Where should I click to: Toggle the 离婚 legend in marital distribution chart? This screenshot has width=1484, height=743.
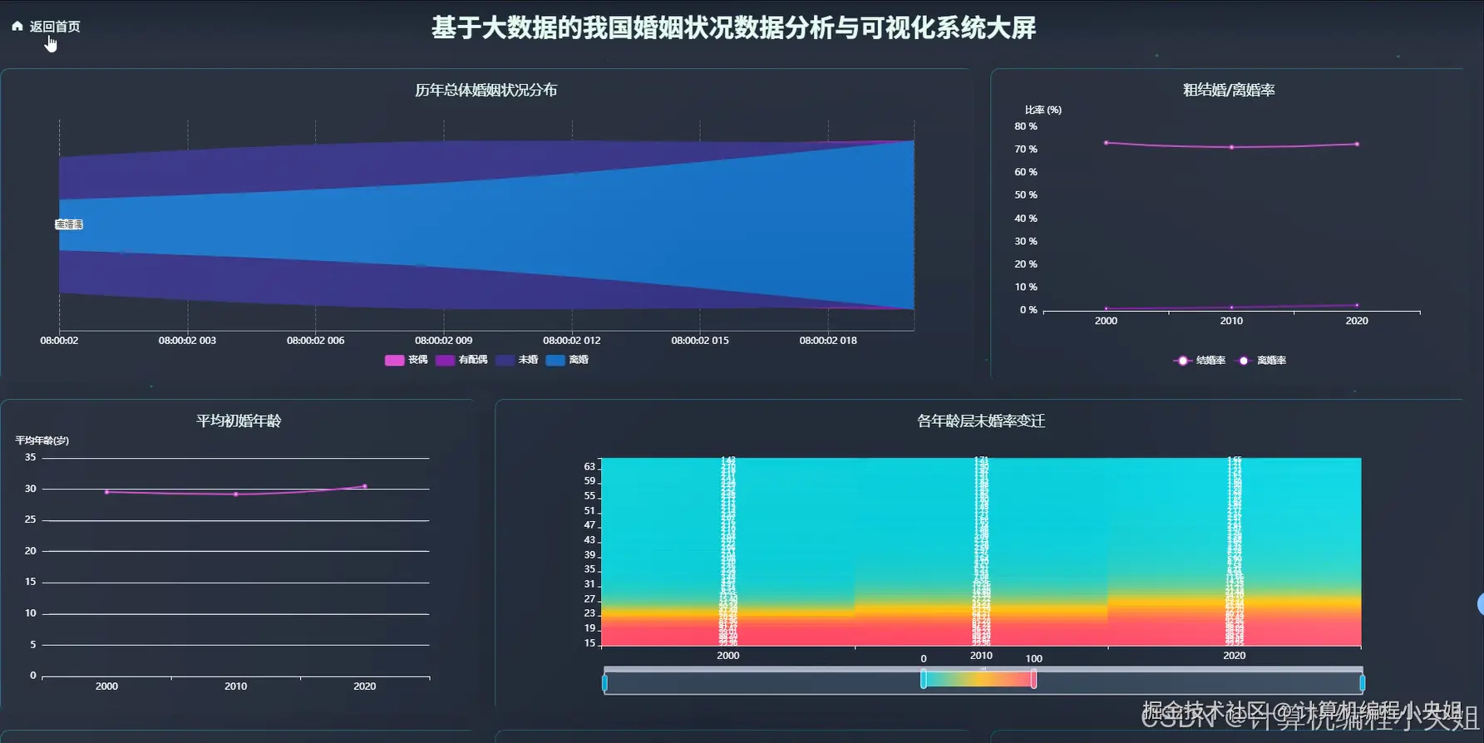[x=567, y=360]
